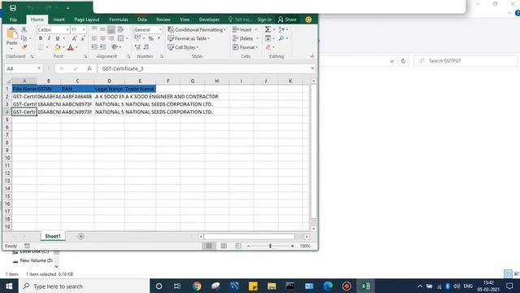The width and height of the screenshot is (520, 293).
Task: Click the New Sheet plus icon
Action: point(81,236)
